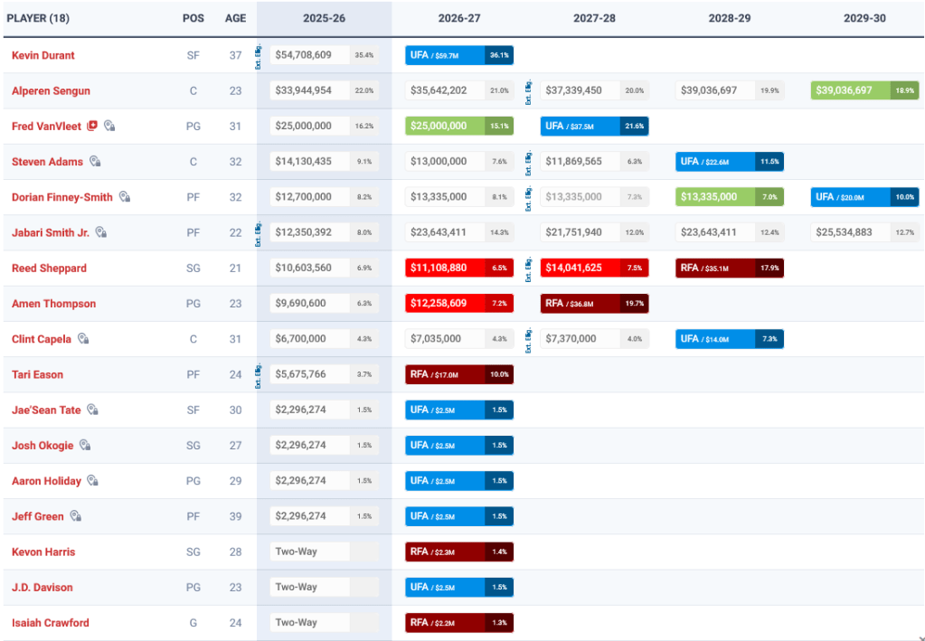Click the lock icon next to Jabari Smith Jr.
This screenshot has height=641, width=925.
click(x=101, y=232)
